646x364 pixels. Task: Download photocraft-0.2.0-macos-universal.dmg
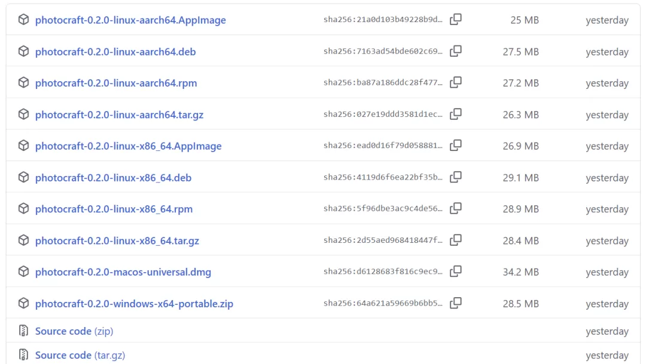(123, 272)
